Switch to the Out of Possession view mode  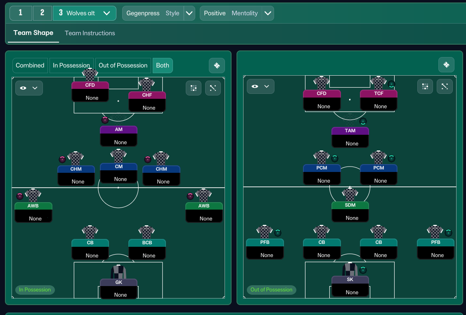(x=123, y=65)
